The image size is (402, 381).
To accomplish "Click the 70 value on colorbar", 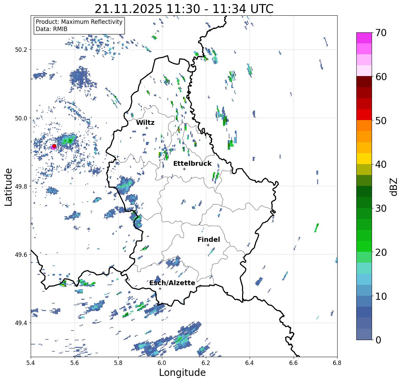I will pos(381,33).
